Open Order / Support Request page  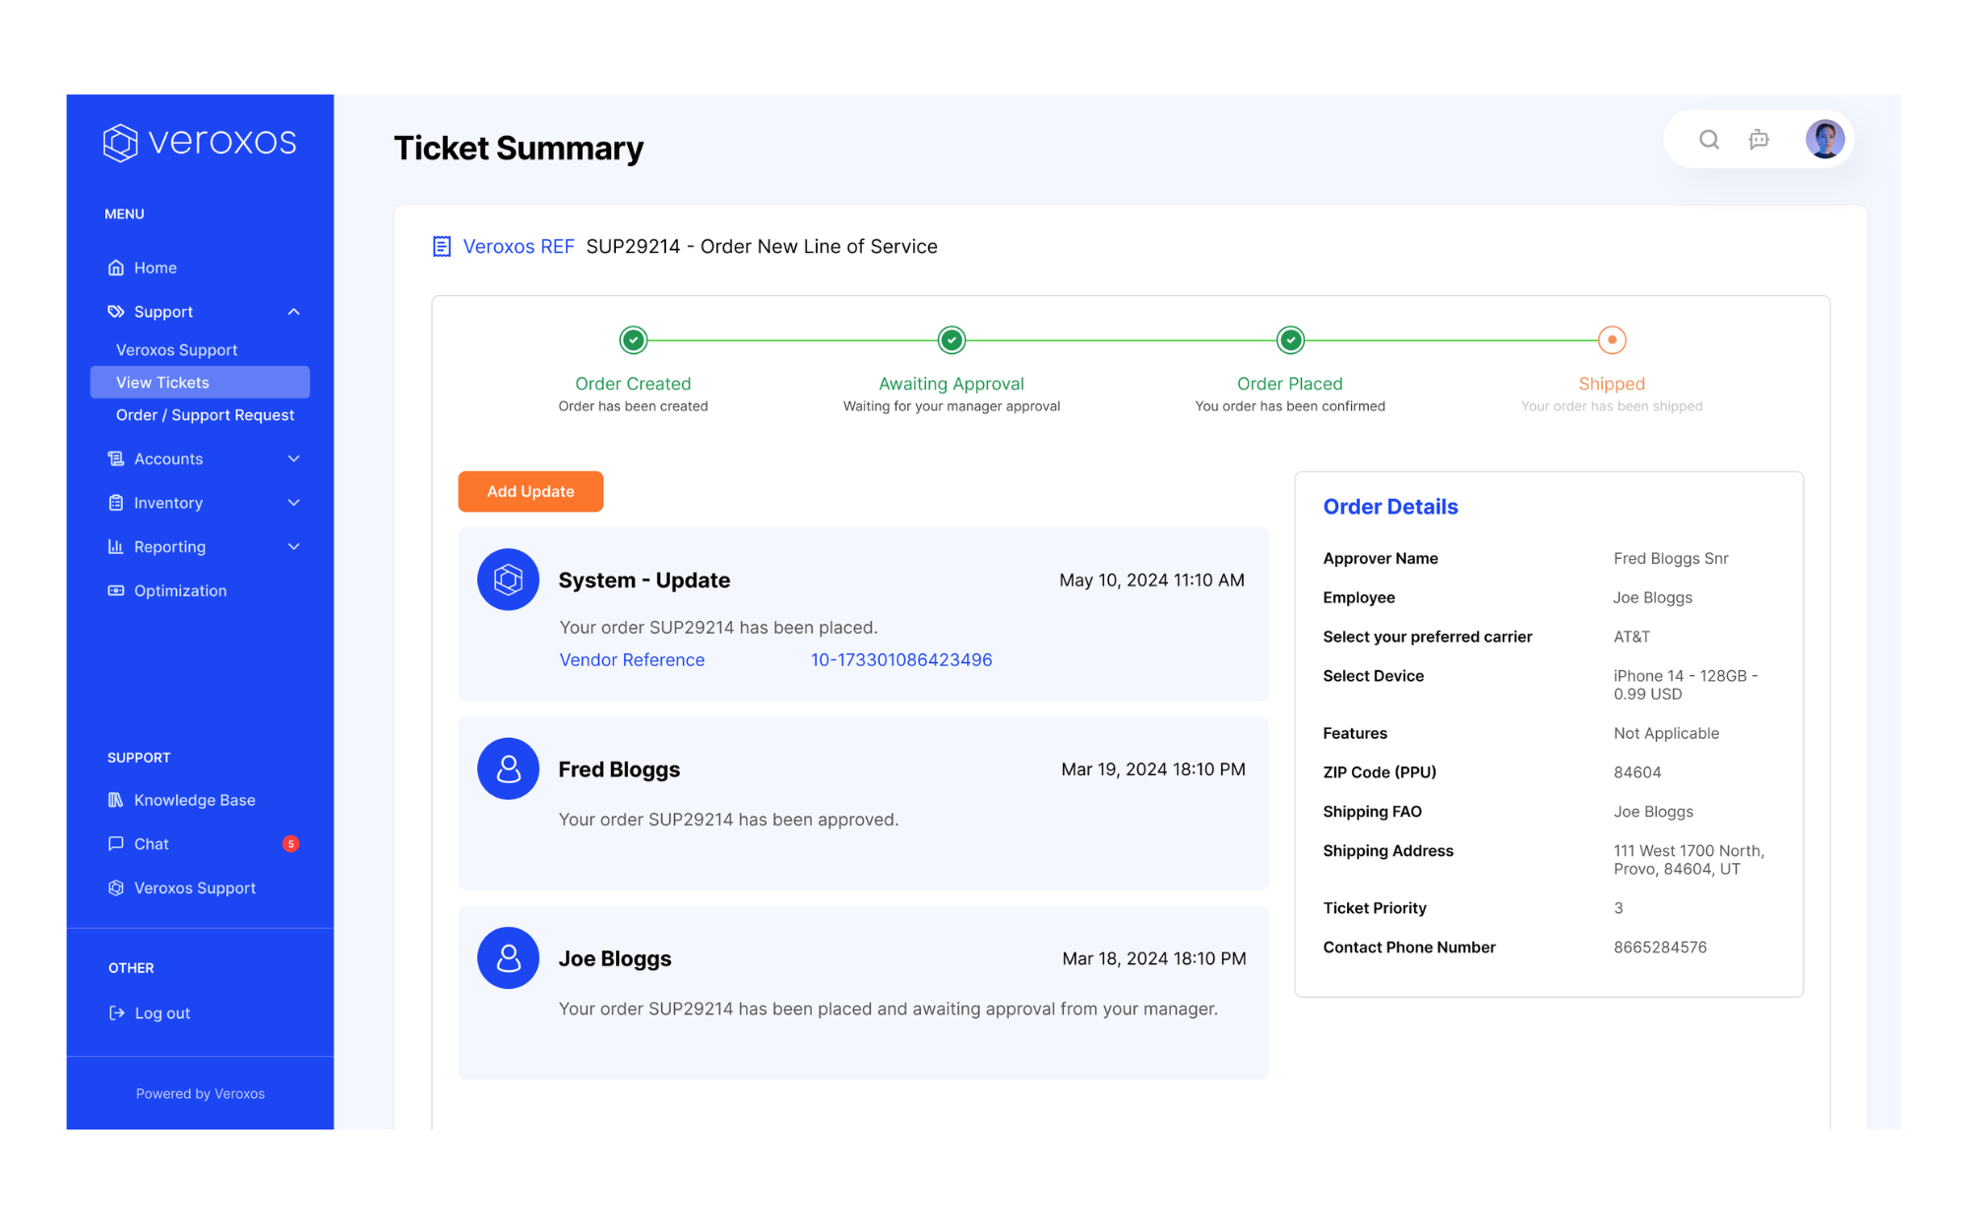click(205, 415)
